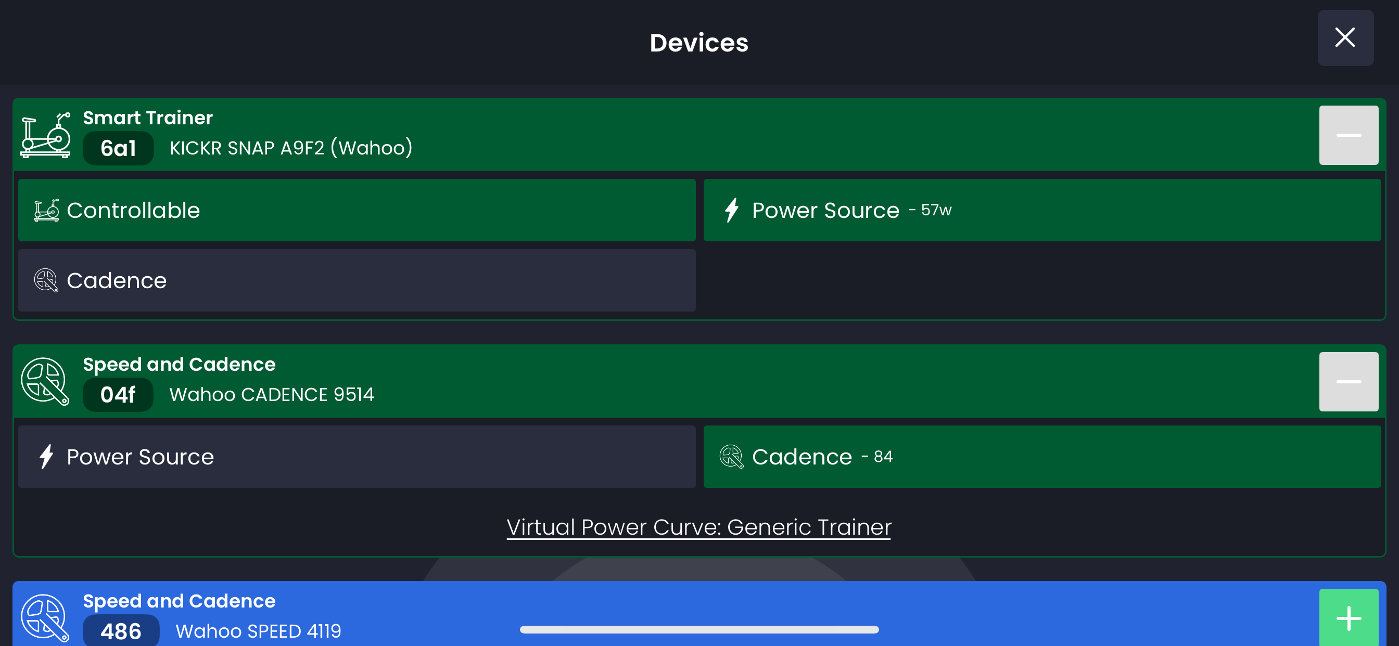Enable Cadence from the Smart Trainer
This screenshot has height=646, width=1399.
357,280
